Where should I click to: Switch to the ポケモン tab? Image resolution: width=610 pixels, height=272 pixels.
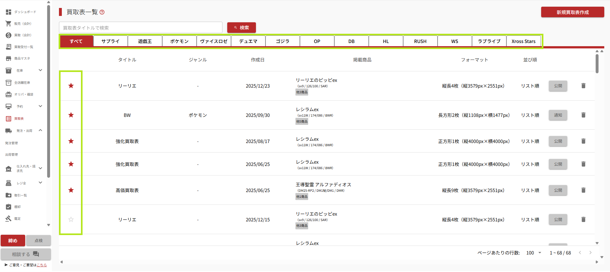(179, 41)
